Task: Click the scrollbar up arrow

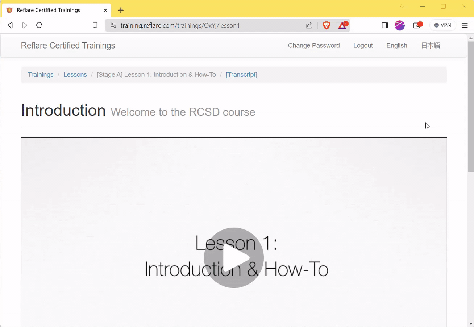Action: tap(471, 38)
